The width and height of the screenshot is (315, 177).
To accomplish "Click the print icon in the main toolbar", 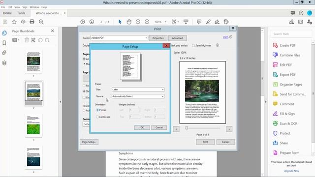I will [x=32, y=22].
